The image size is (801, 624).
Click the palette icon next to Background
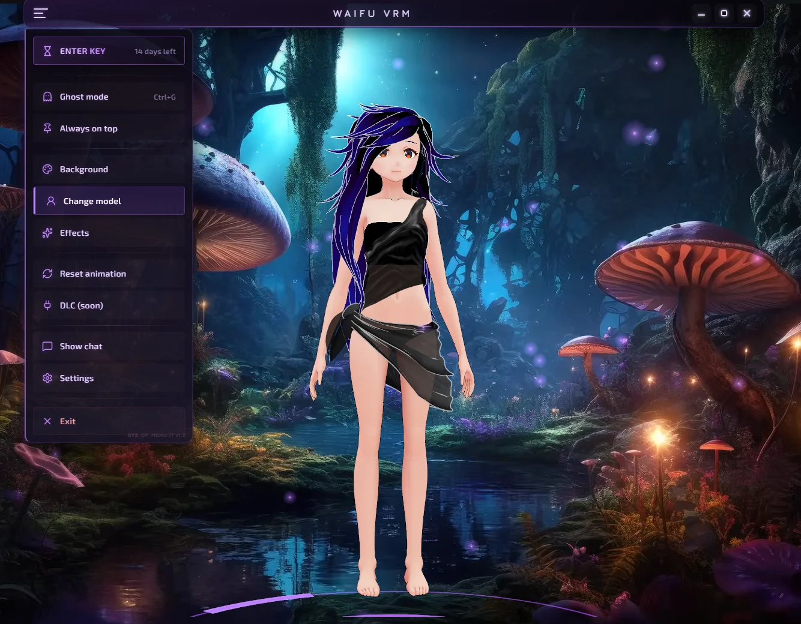[47, 169]
